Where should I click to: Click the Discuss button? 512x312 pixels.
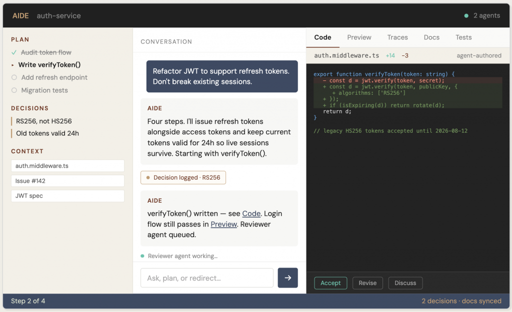pos(405,283)
